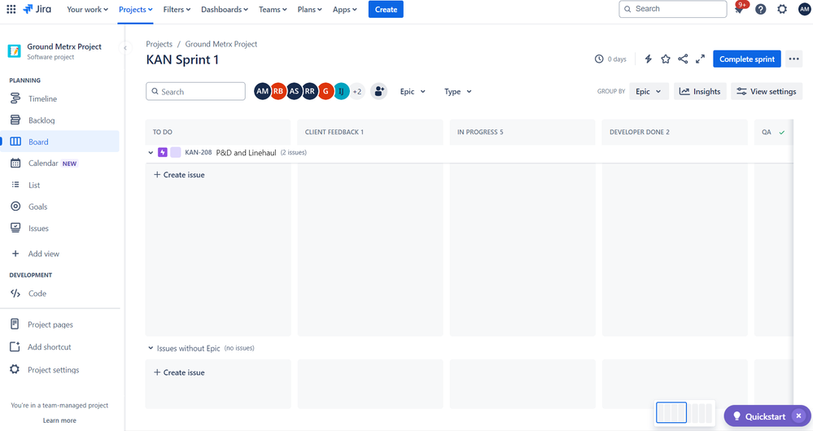Open the Your work menu
Screen dimensions: 813x431
pyautogui.click(x=87, y=9)
